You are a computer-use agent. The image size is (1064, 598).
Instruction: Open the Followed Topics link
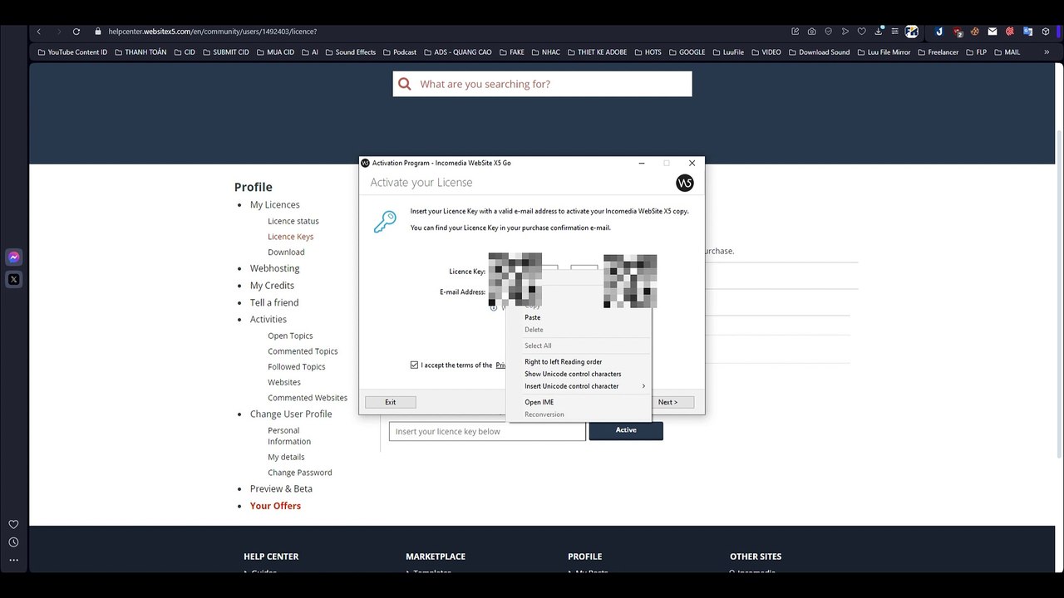[x=297, y=367]
